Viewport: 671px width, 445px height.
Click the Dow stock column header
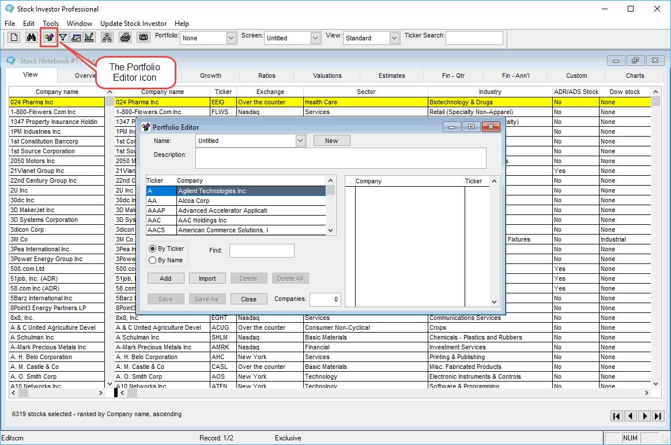tap(625, 92)
